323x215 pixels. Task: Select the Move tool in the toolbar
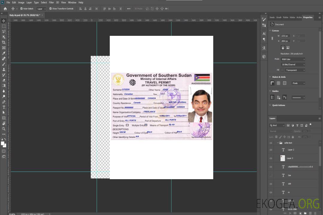4,21
